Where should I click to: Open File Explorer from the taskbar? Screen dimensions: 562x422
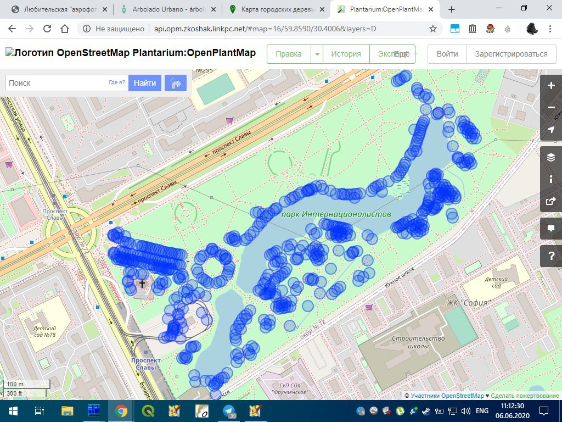coord(67,411)
